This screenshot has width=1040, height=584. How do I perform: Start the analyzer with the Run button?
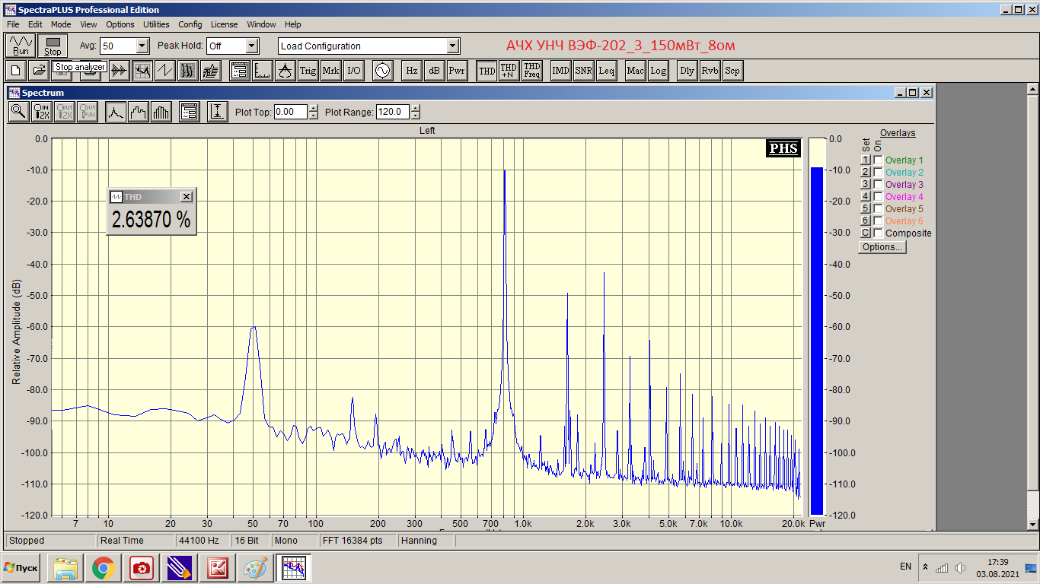coord(21,46)
